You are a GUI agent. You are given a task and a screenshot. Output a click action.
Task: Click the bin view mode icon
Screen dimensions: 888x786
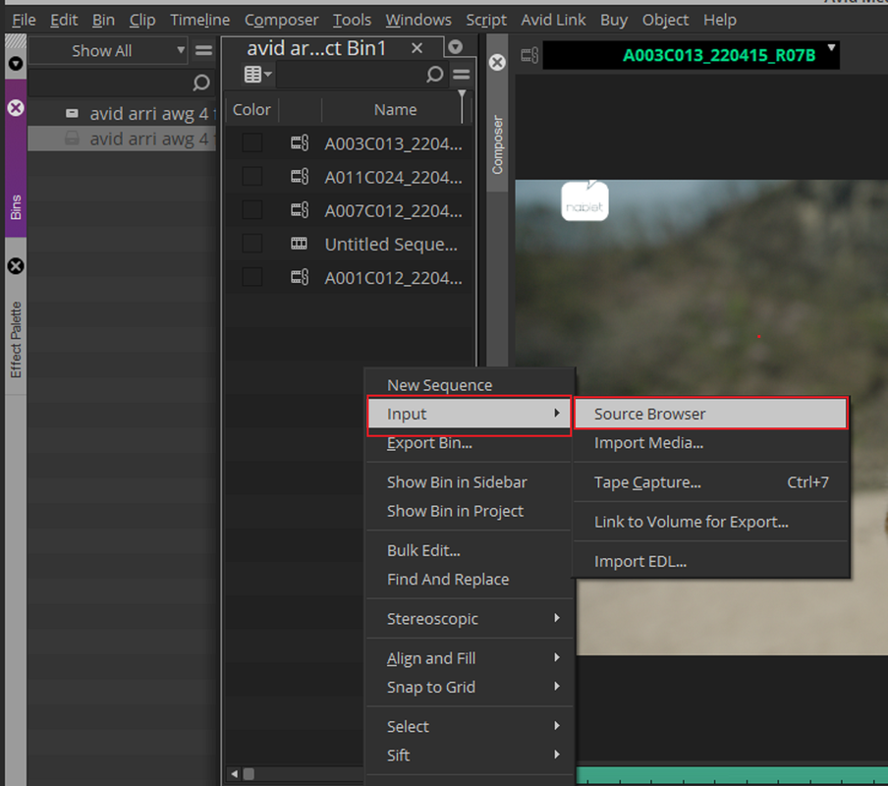tap(257, 75)
